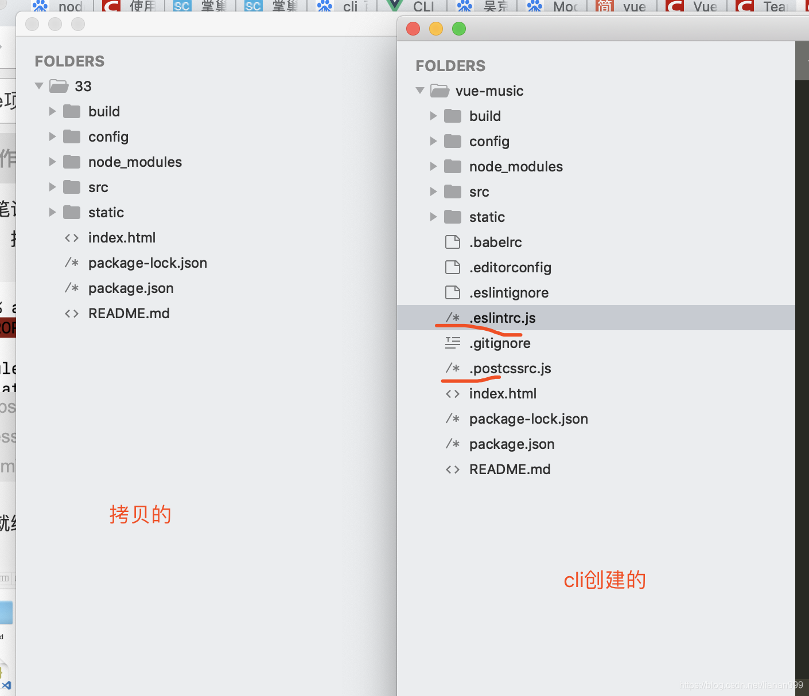Click file icon beside .eslintignore
Viewport: 809px width, 696px height.
(453, 292)
